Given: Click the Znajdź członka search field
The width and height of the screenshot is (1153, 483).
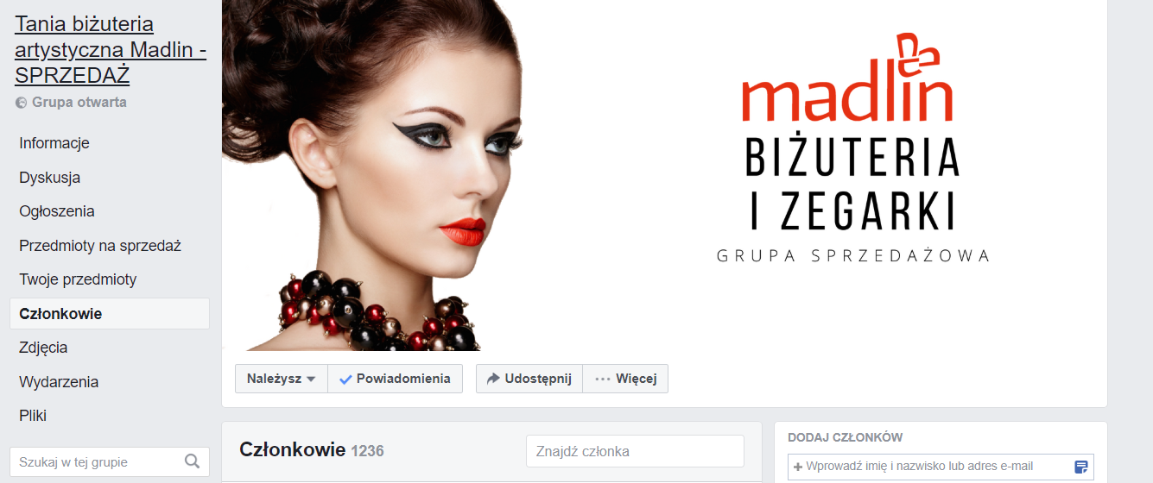Looking at the screenshot, I should [635, 451].
